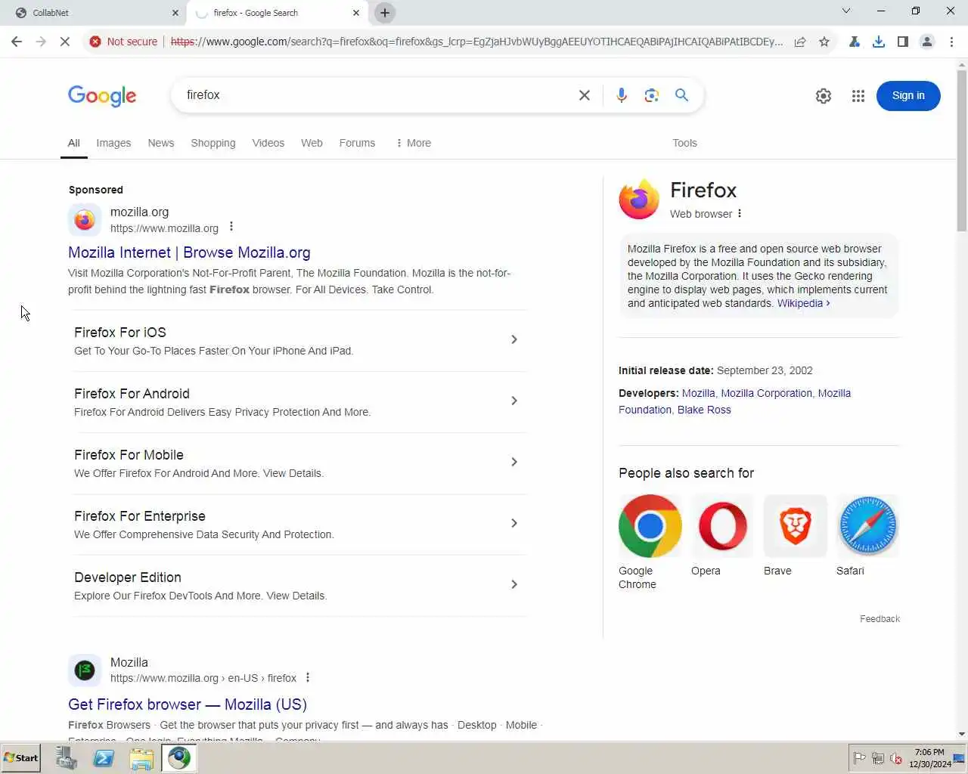The height and width of the screenshot is (774, 968).
Task: Open Mozilla Internet | Browse Mozilla.org ad link
Action: (189, 252)
